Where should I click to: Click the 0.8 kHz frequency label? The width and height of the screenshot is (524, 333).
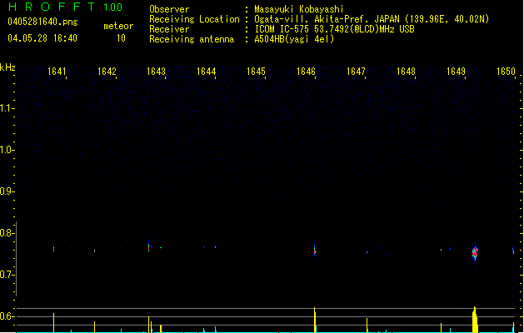7,233
